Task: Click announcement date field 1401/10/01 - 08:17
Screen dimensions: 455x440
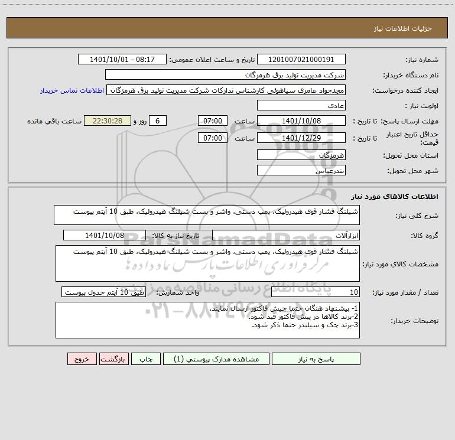Action: pos(122,59)
